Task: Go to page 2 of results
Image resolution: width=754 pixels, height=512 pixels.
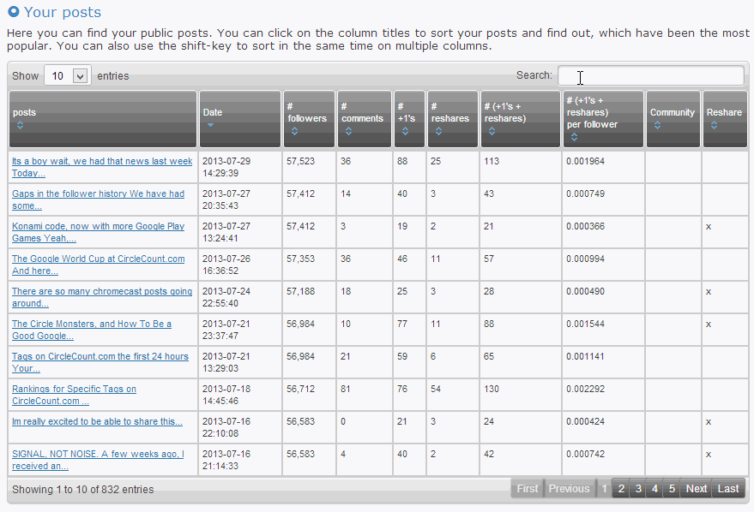Action: [x=621, y=489]
